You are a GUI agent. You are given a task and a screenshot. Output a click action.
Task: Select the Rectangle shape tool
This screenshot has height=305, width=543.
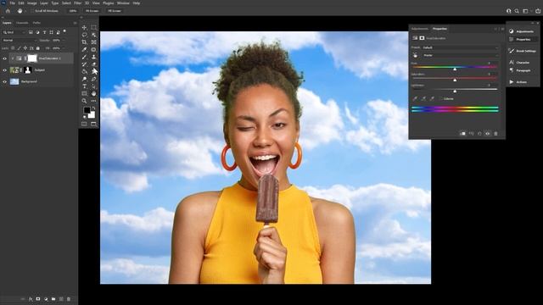click(85, 93)
